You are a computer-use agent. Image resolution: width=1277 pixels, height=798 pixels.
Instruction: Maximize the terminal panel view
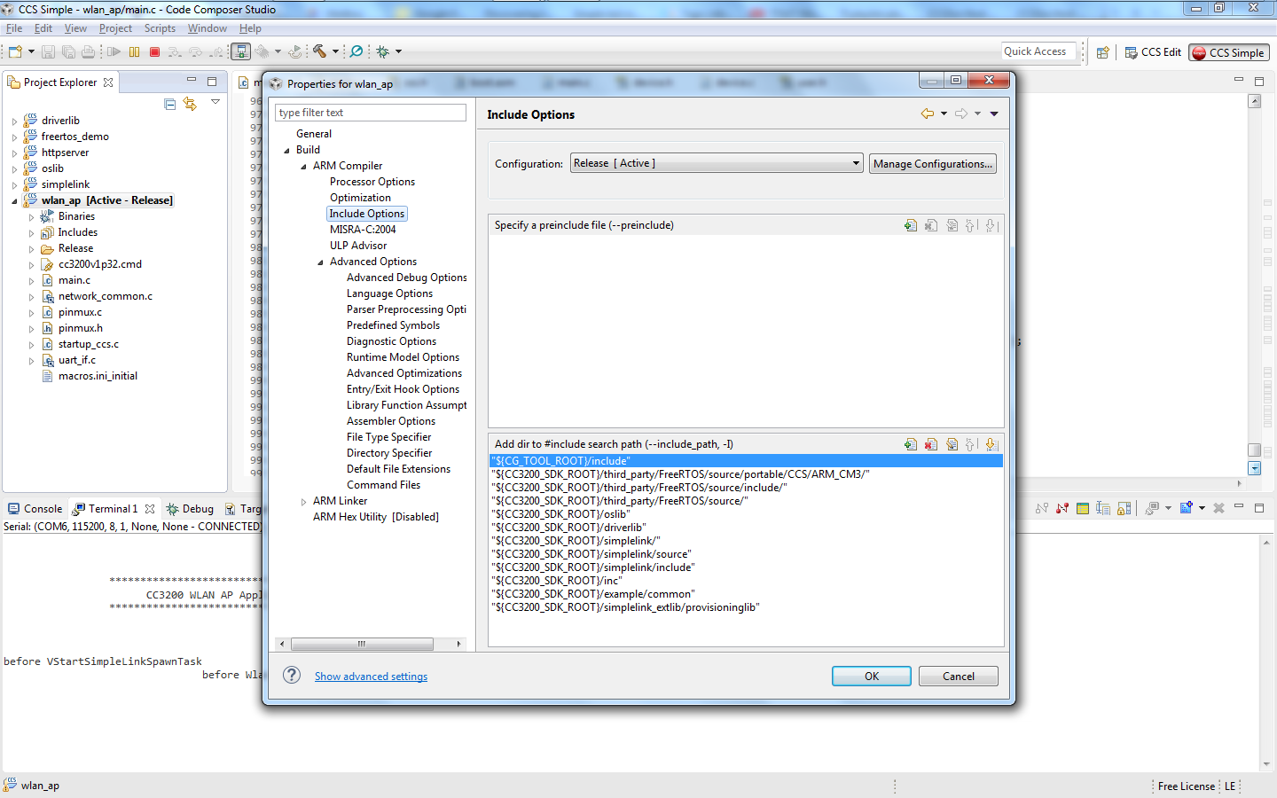[x=1259, y=508]
